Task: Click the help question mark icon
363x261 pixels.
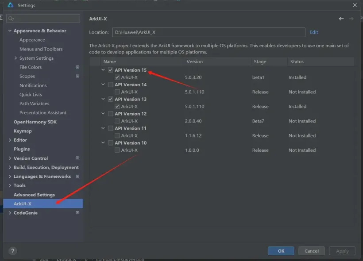Action: pos(13,251)
